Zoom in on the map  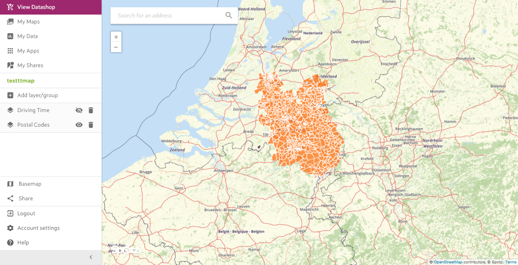coord(116,37)
